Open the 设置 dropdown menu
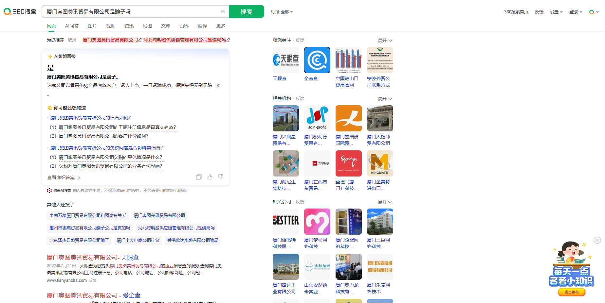 pos(556,11)
